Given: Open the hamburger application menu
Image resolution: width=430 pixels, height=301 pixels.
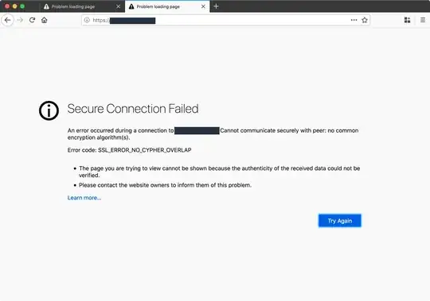Looking at the screenshot, I should pyautogui.click(x=423, y=20).
